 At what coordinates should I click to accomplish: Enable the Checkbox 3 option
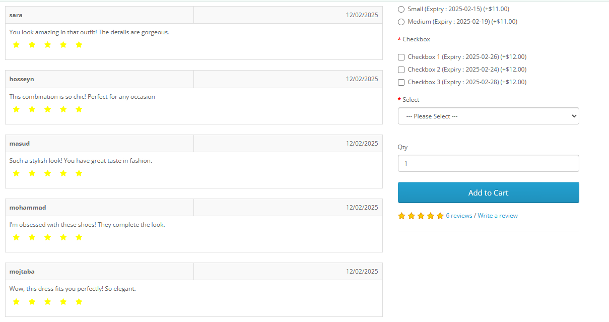coord(401,82)
